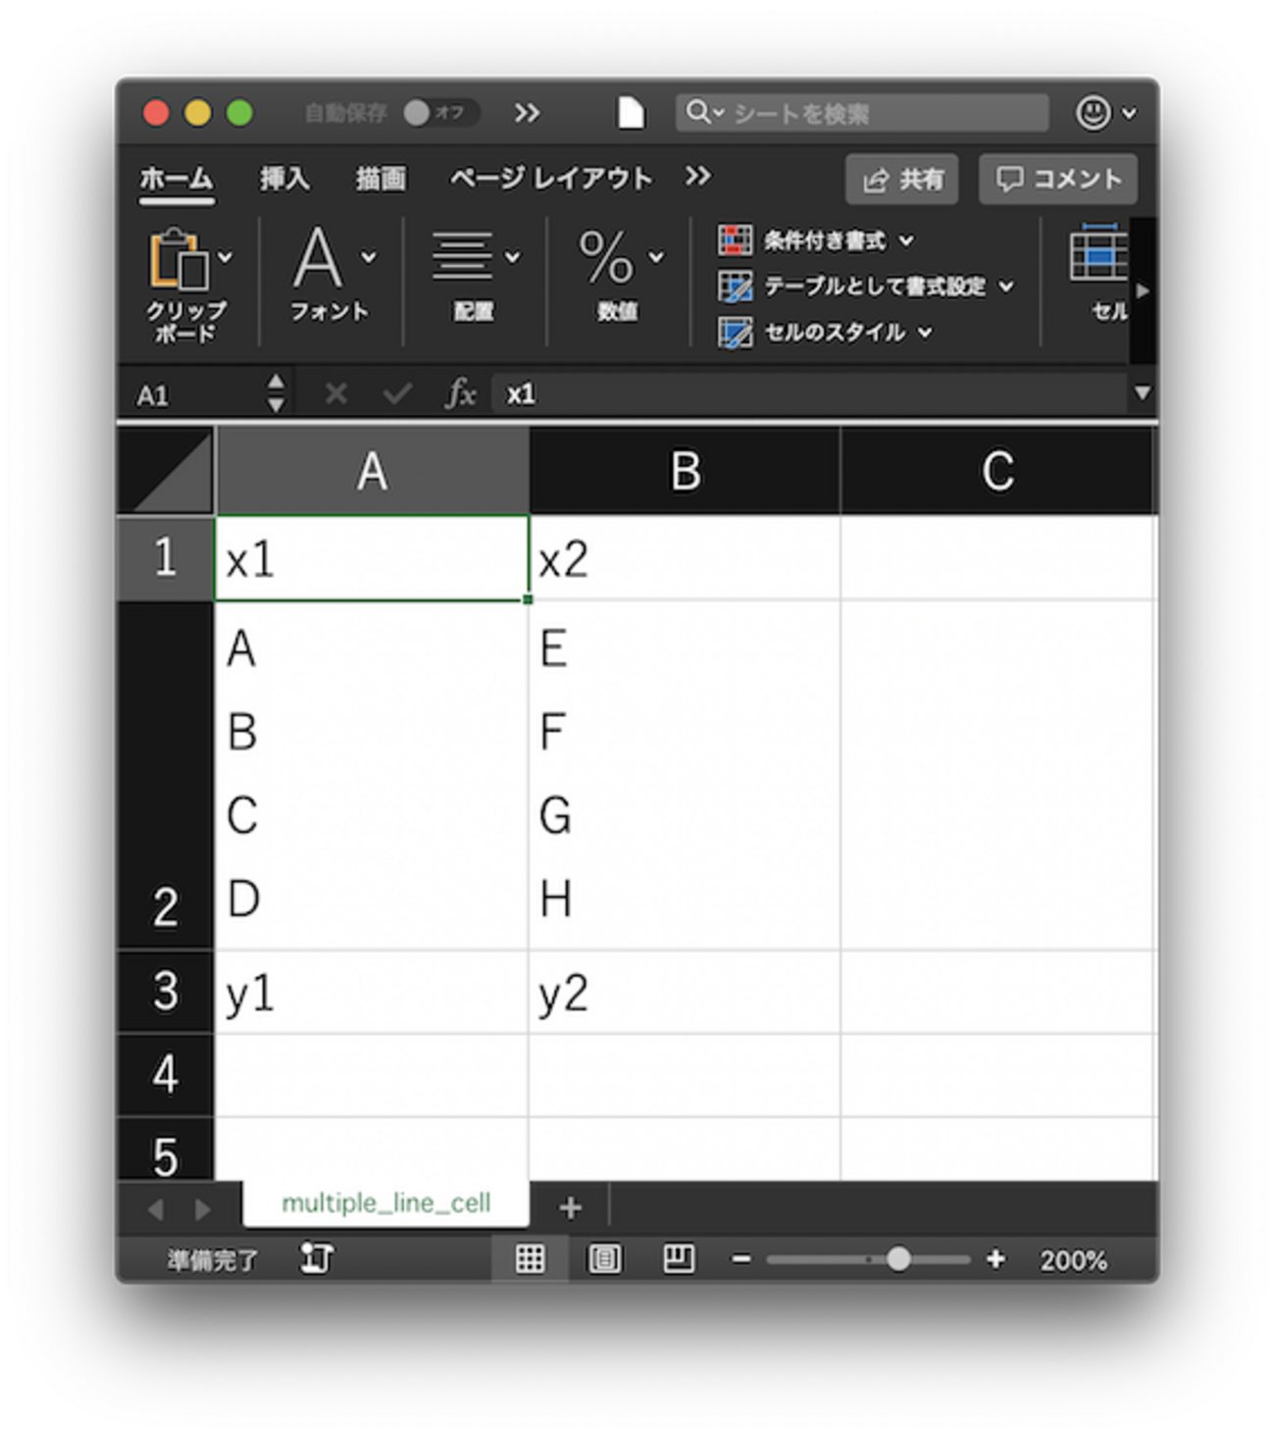Select row 1 header

click(165, 558)
